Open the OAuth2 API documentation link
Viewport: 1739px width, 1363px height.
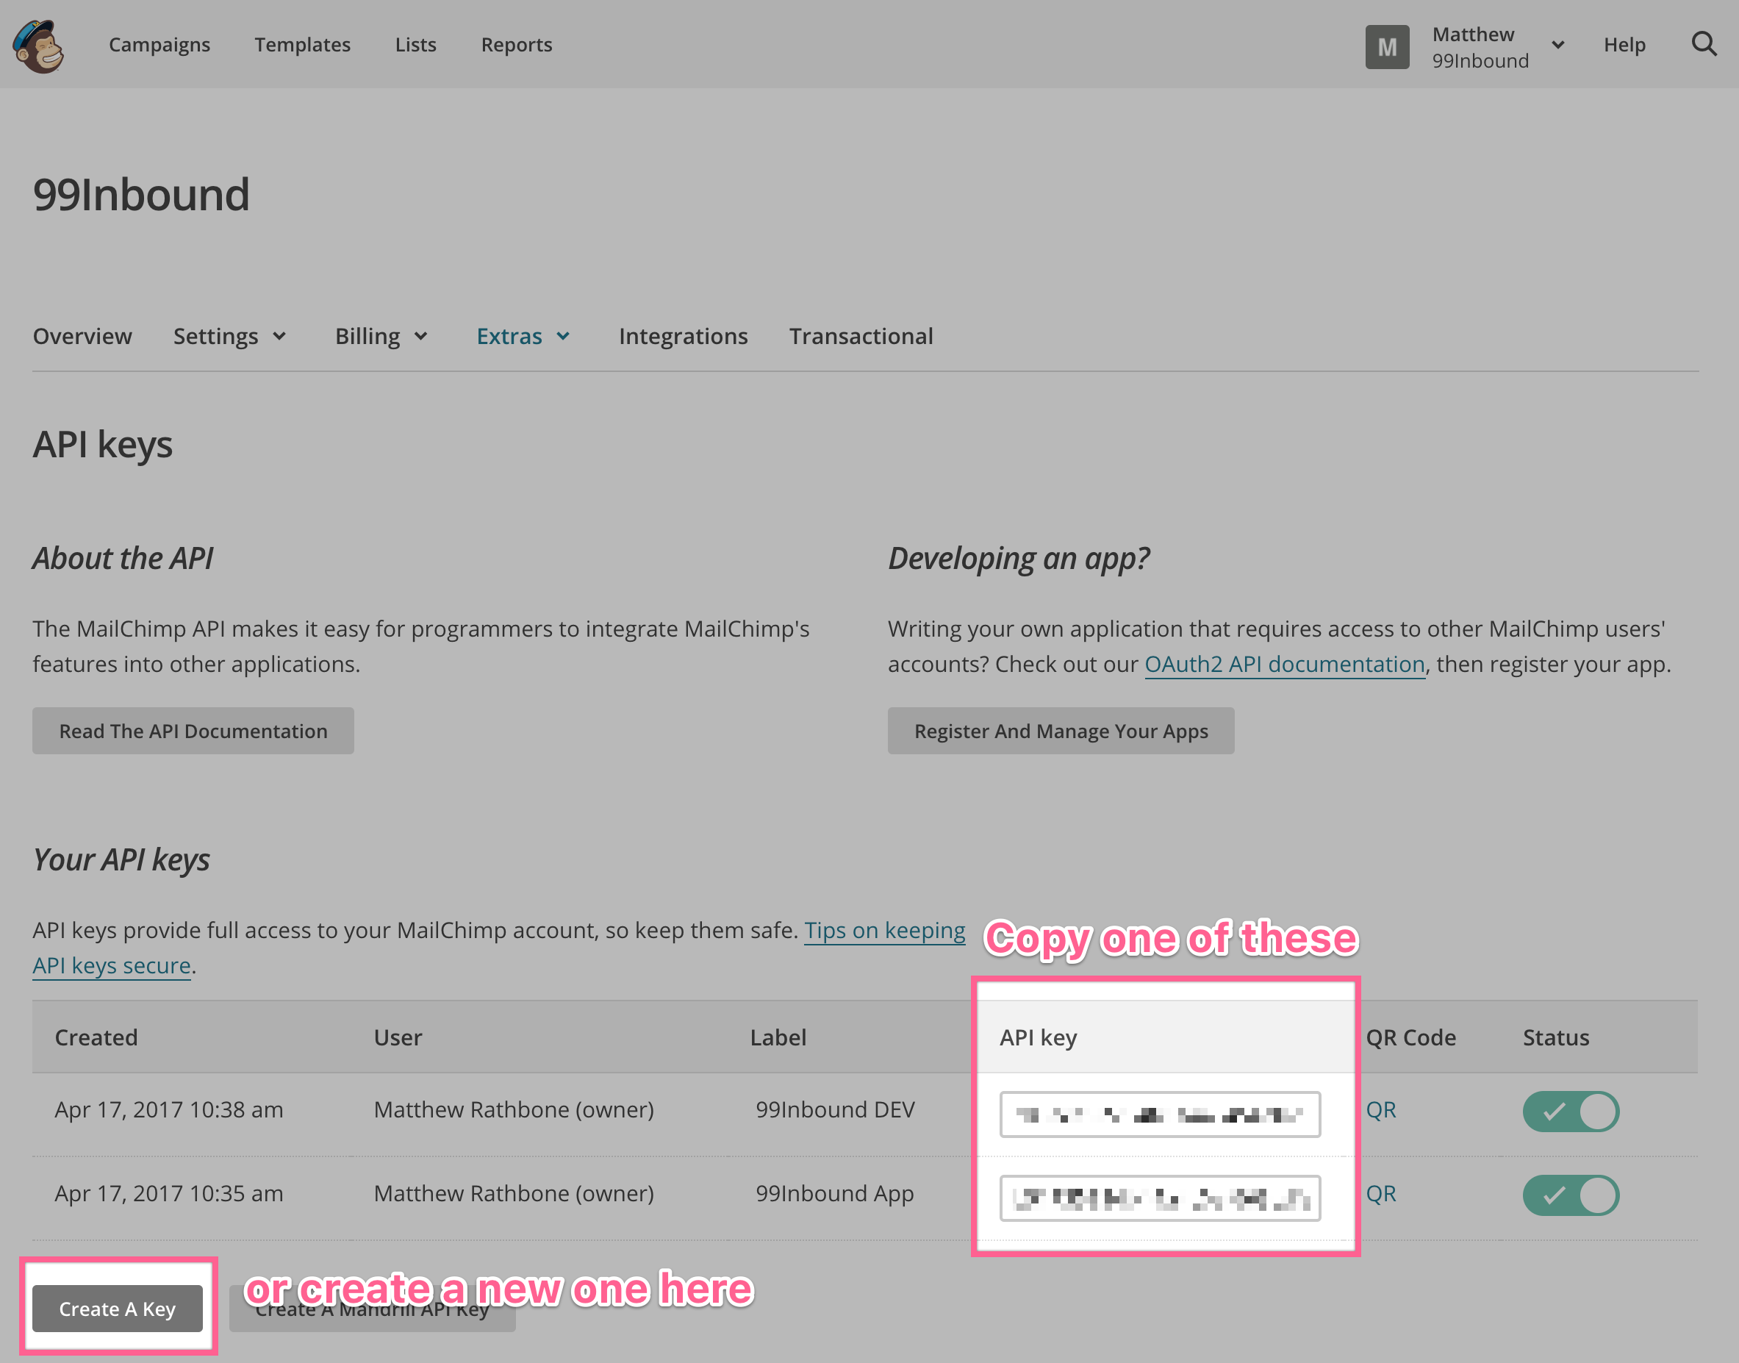click(x=1283, y=663)
